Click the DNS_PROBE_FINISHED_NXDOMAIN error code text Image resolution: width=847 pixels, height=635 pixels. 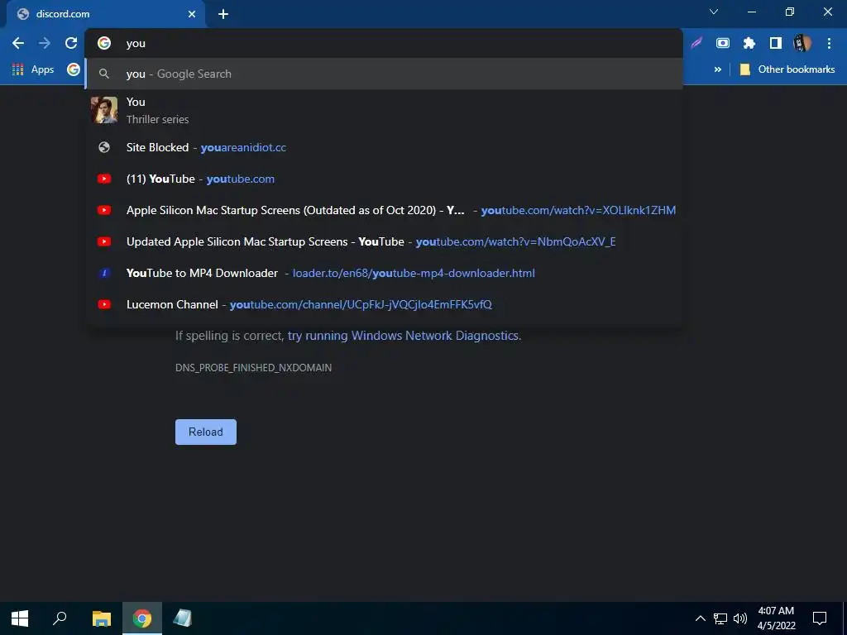[x=253, y=368]
